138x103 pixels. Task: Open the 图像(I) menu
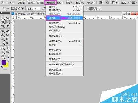pos(31,3)
